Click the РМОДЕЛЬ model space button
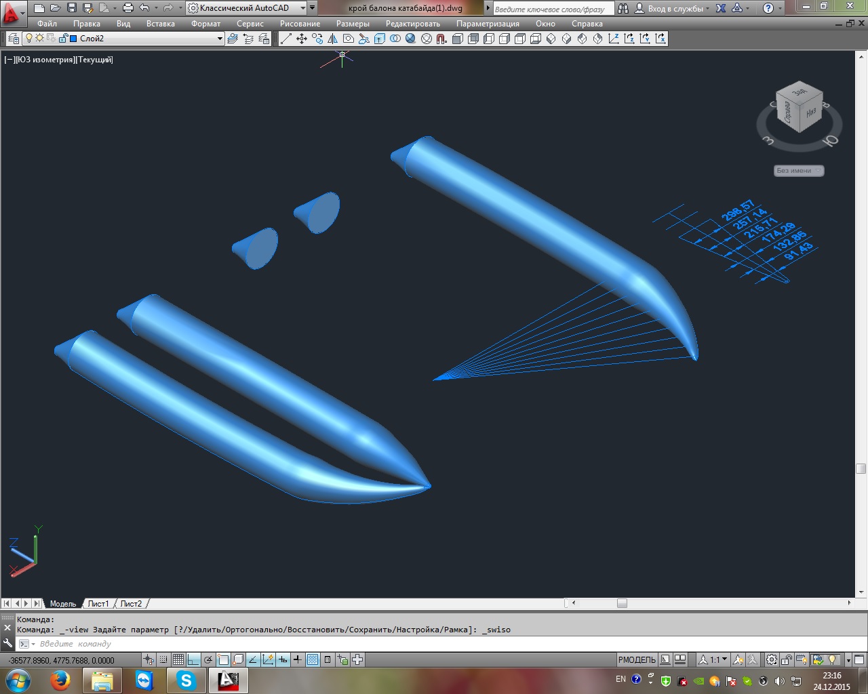The image size is (868, 694). pyautogui.click(x=637, y=659)
